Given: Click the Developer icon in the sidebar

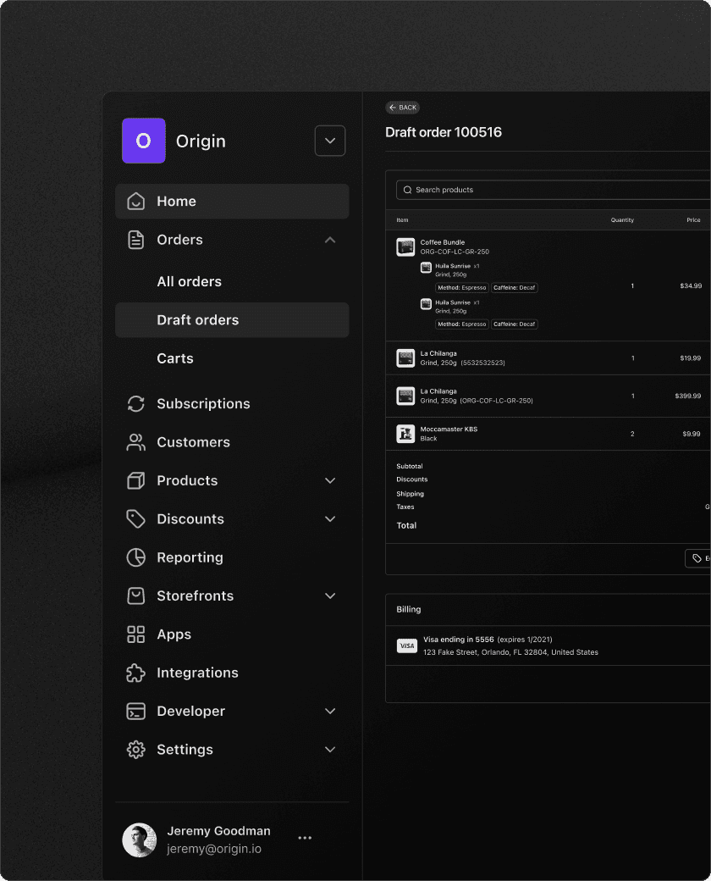Looking at the screenshot, I should (136, 712).
